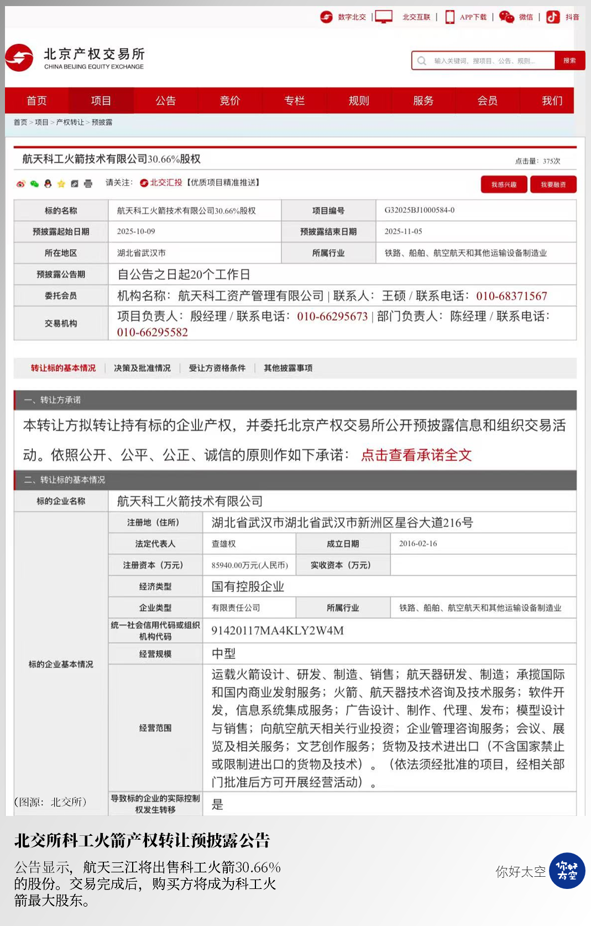
Task: Copy the page link icon
Action: click(x=75, y=184)
